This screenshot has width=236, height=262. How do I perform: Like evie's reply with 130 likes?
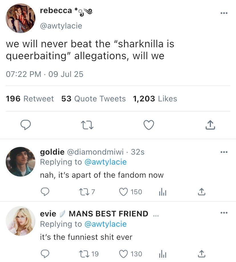tap(123, 253)
